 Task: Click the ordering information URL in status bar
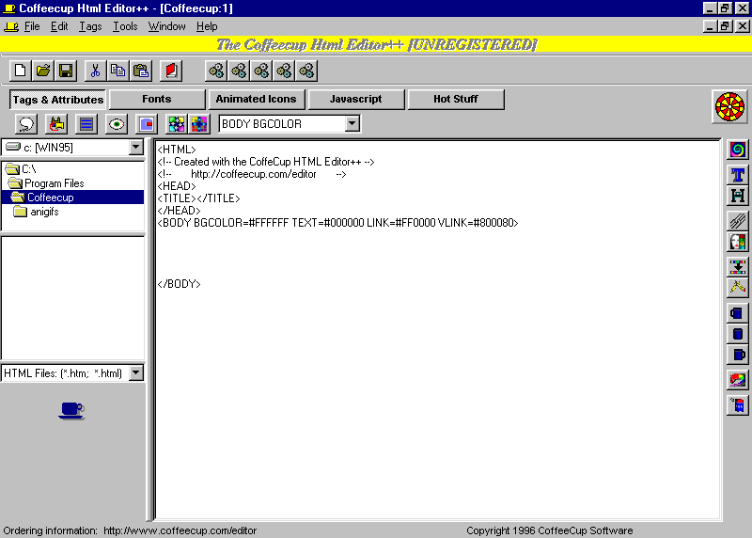[180, 530]
